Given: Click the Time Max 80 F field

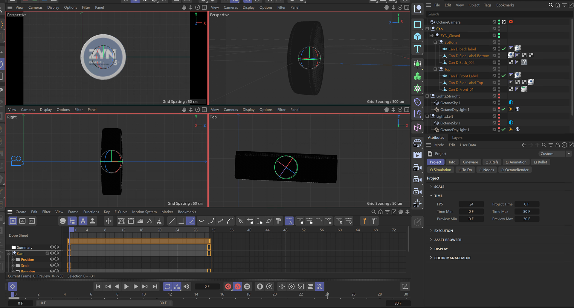Looking at the screenshot, I should pyautogui.click(x=527, y=212).
